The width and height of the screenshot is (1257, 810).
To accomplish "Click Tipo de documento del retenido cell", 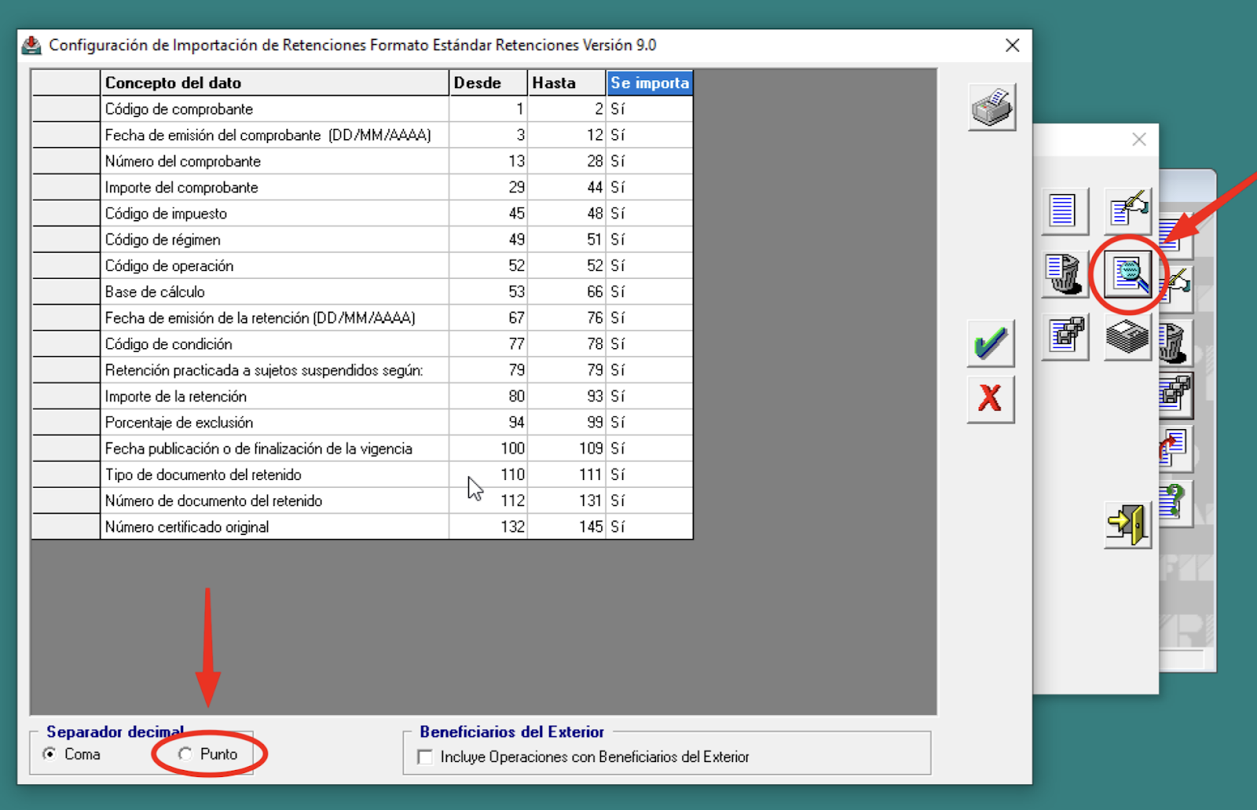I will (275, 475).
